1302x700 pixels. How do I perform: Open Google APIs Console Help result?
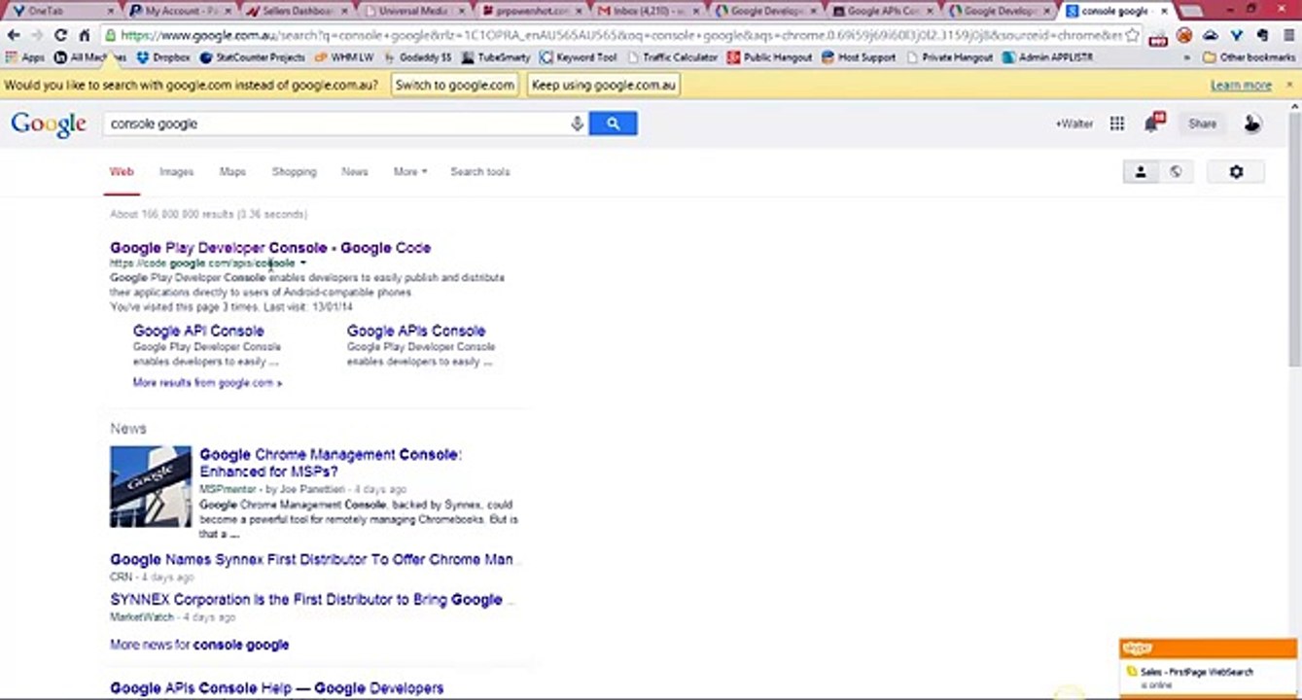(x=277, y=688)
